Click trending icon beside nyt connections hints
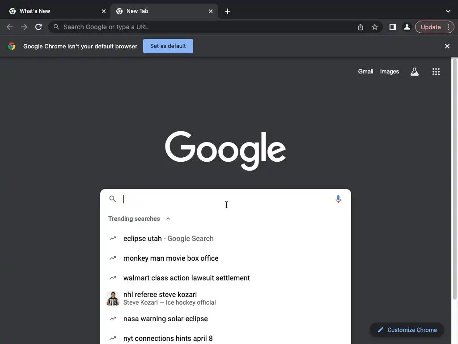Screen dimensions: 458x344 (x=113, y=338)
